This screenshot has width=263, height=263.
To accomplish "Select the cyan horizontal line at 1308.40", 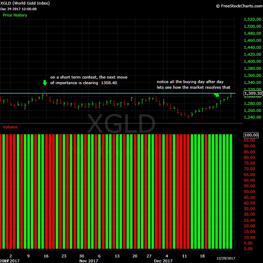I will tap(118, 93).
